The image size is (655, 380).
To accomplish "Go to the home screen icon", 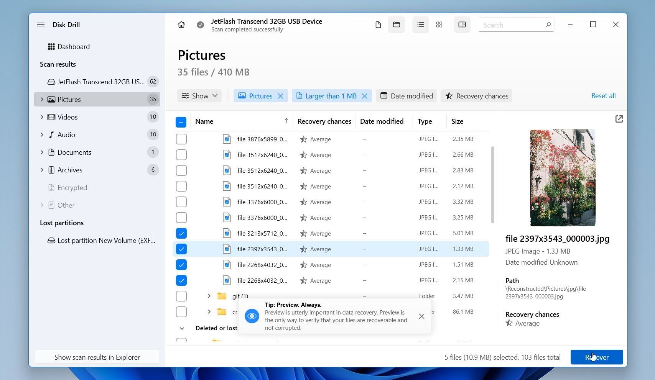I will [x=181, y=25].
